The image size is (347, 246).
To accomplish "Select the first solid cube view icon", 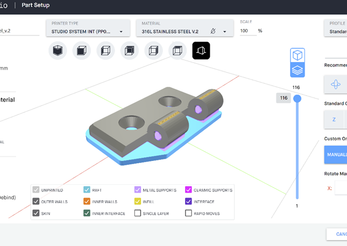I will pyautogui.click(x=58, y=51).
